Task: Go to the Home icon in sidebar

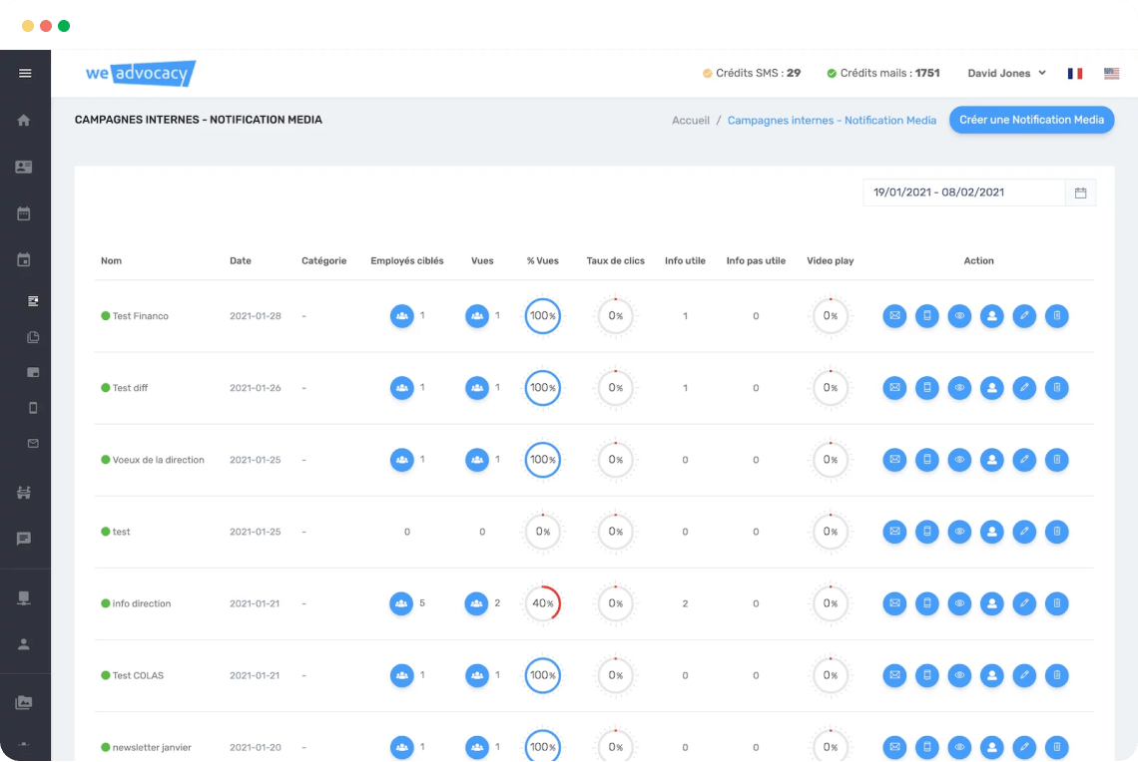Action: [24, 120]
